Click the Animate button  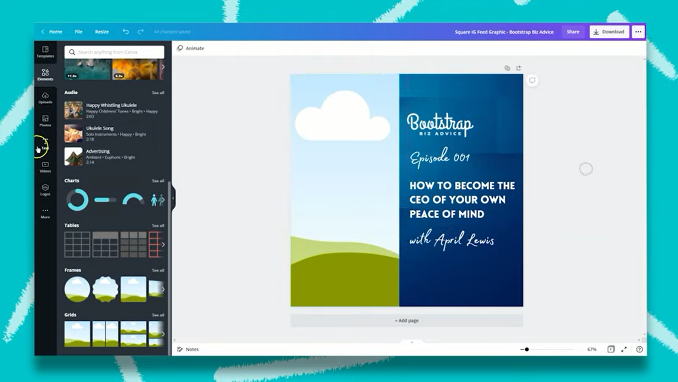[190, 48]
